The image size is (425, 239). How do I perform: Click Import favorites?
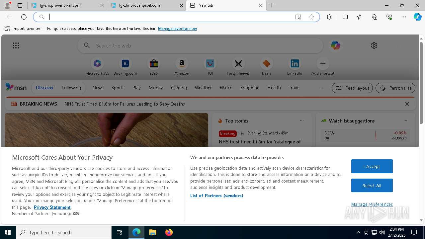click(x=23, y=29)
